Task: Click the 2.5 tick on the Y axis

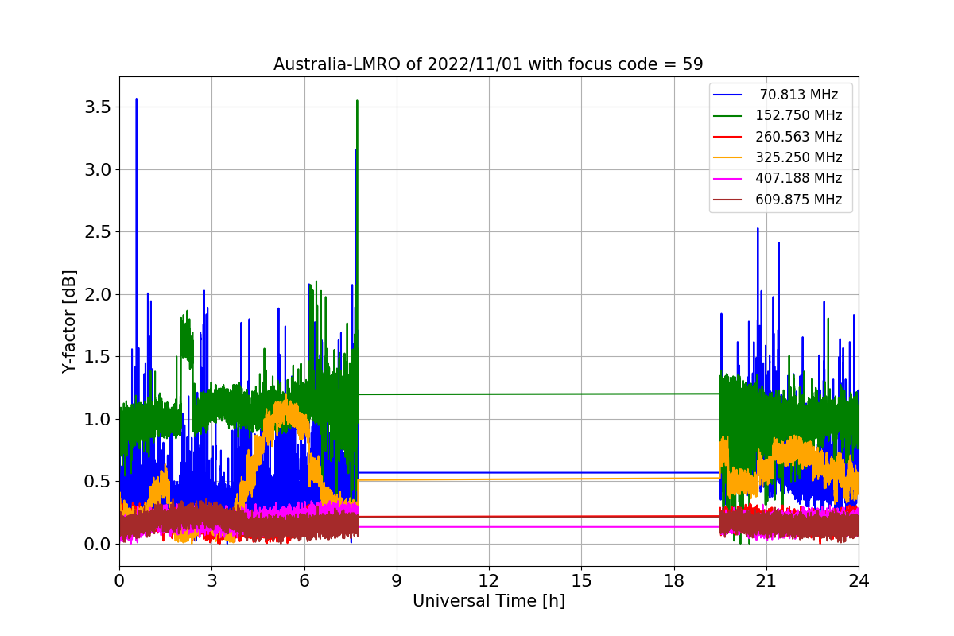Action: tap(98, 232)
